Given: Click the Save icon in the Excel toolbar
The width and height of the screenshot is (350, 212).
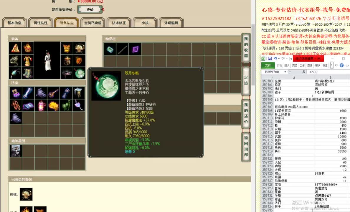Looking at the screenshot, I should 270,59.
